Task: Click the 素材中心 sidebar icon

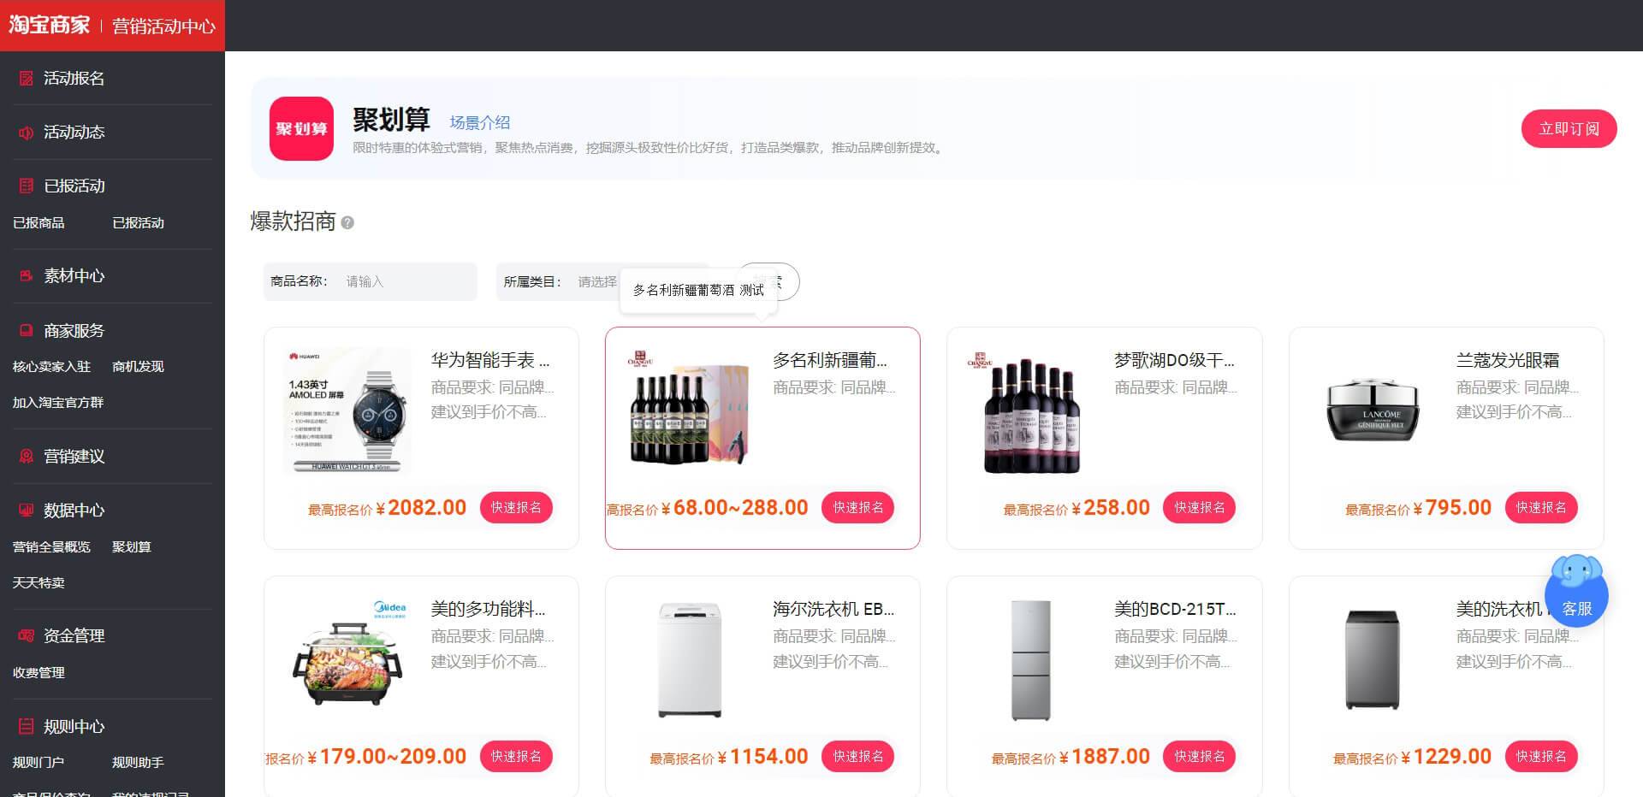Action: pos(27,276)
